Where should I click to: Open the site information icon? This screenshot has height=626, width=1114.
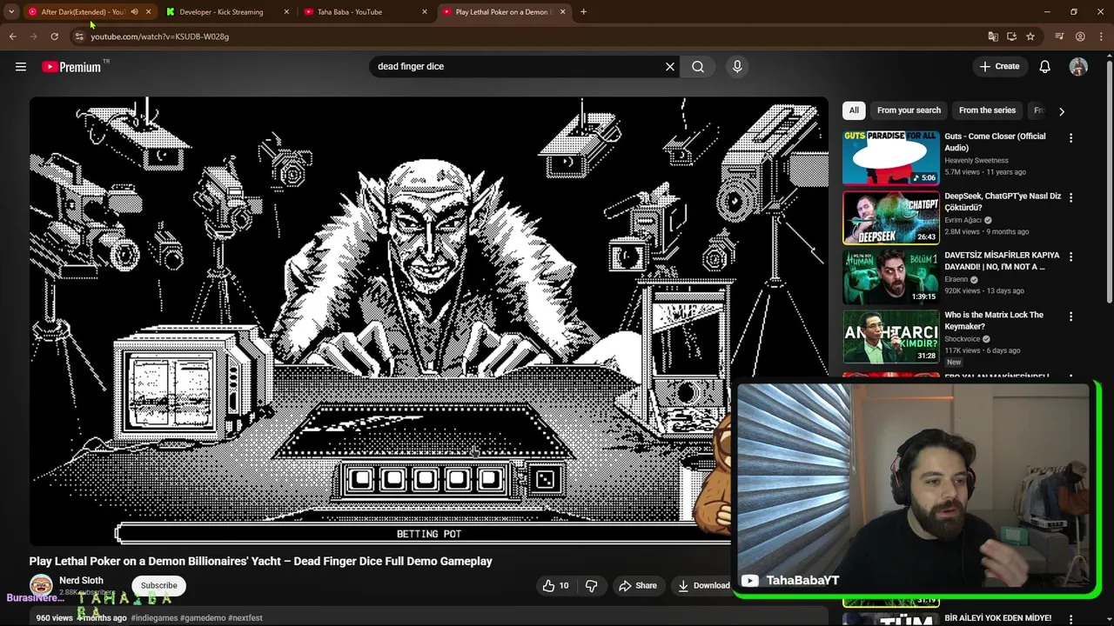tap(78, 37)
